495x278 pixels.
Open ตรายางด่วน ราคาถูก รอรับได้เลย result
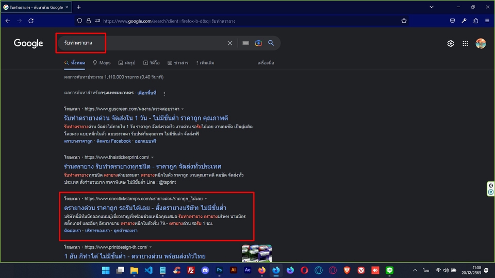(145, 207)
